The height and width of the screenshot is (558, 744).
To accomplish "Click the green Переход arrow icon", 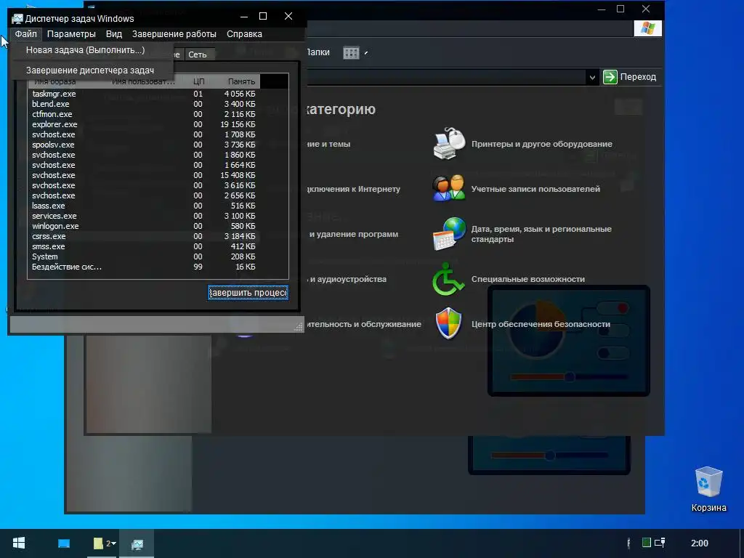I will (610, 77).
